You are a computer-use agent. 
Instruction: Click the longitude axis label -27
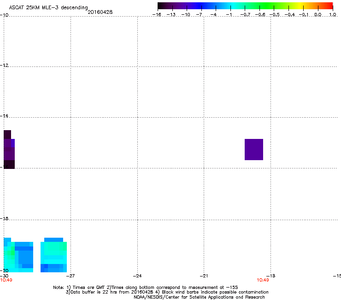coord(70,276)
